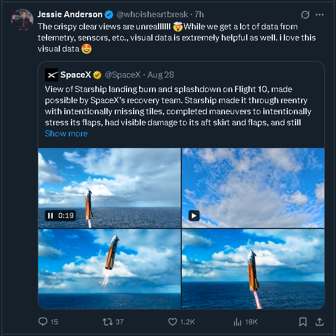Open the three-dot More options menu
Image resolution: width=336 pixels, height=336 pixels.
pos(319,14)
